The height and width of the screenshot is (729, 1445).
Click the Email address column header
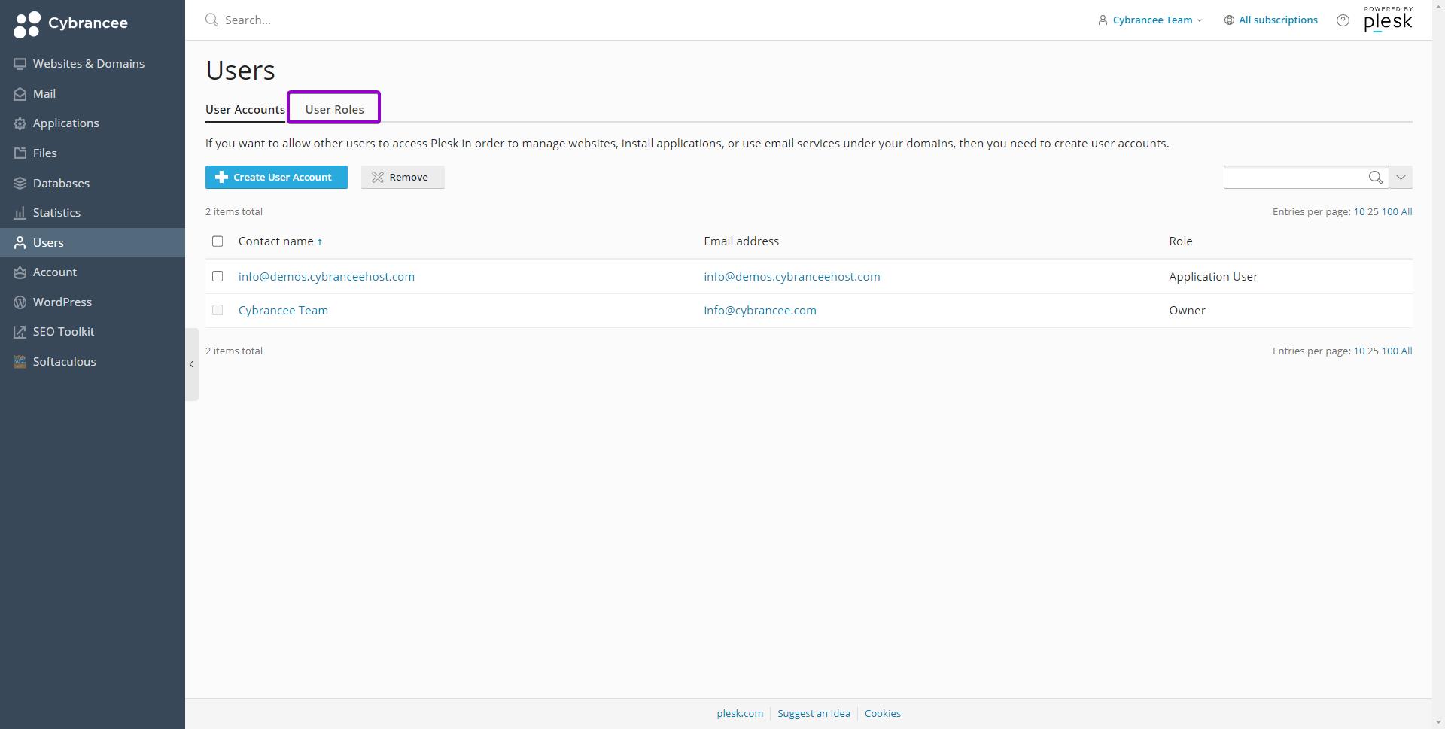tap(741, 241)
